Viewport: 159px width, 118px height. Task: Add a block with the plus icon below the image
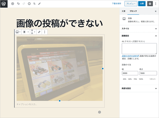point(99,112)
